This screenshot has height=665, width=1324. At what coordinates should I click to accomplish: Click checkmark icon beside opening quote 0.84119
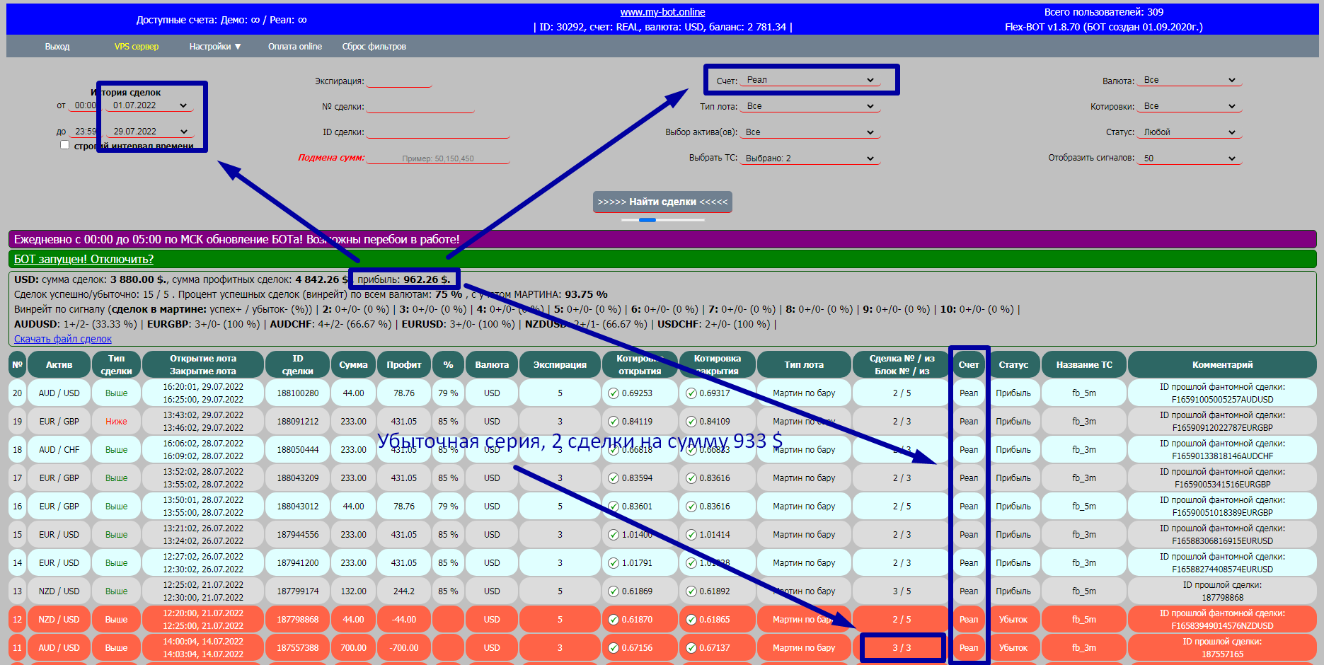[614, 422]
